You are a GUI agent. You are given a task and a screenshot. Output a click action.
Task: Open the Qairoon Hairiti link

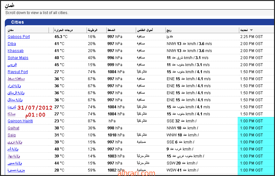[x=20, y=121]
